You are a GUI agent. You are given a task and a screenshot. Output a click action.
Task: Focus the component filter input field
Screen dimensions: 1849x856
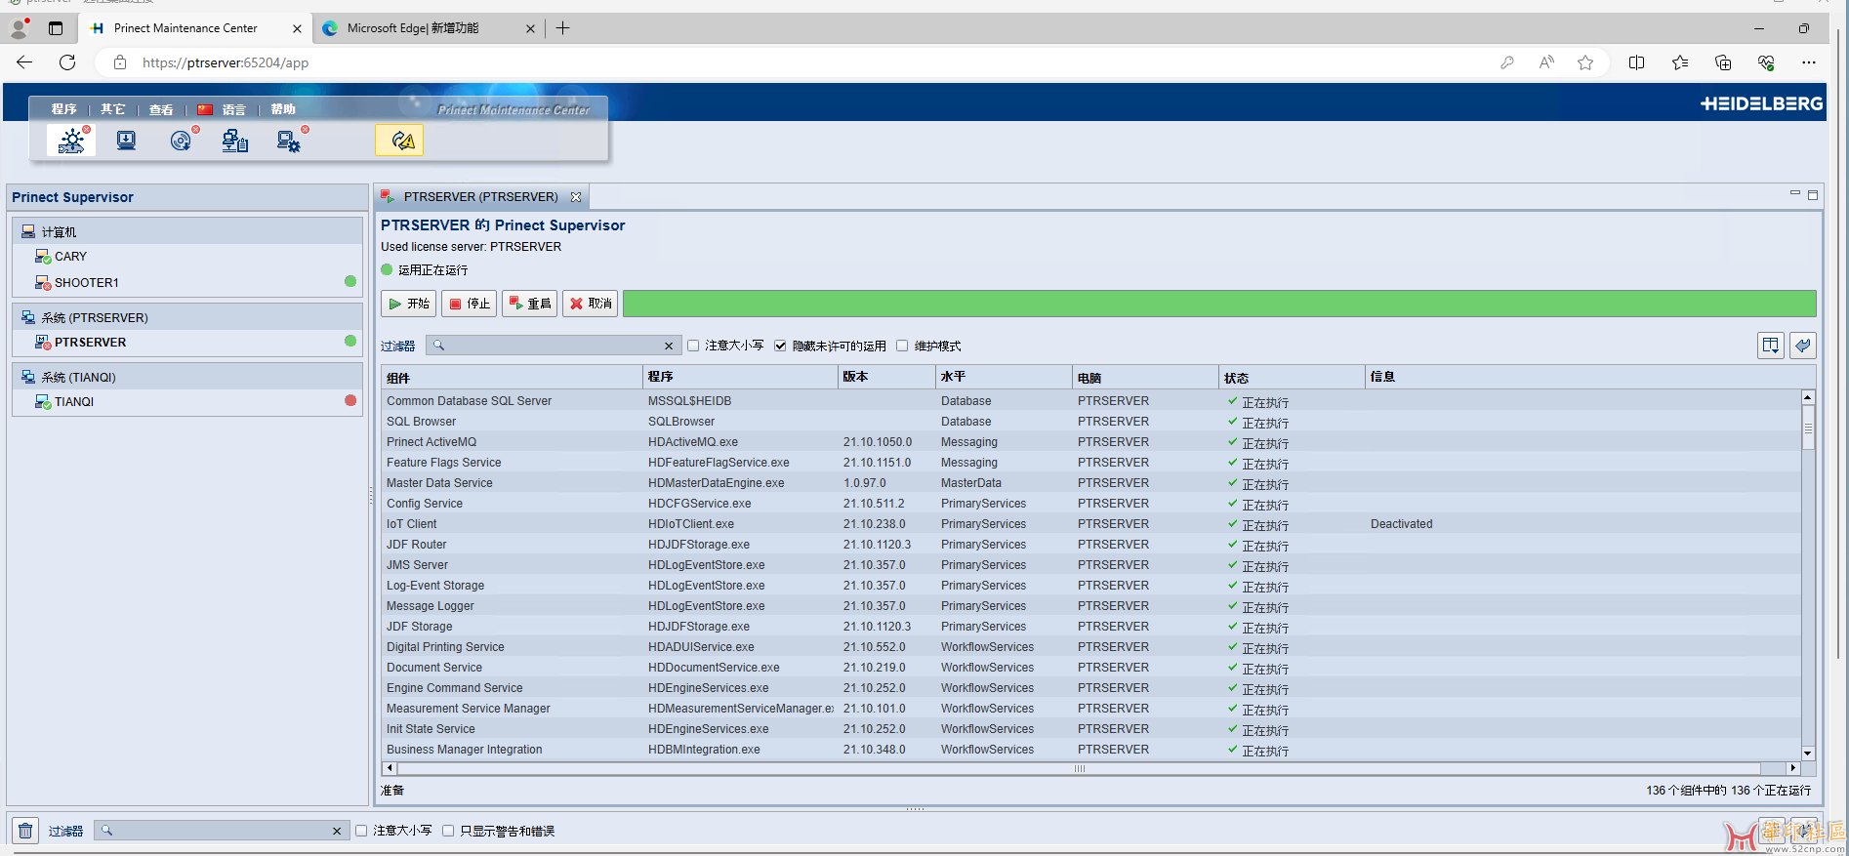(x=552, y=346)
